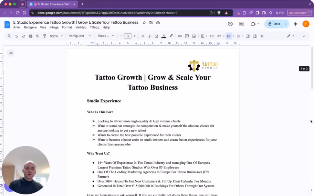Open the video meeting camera menu
314x196 pixels.
click(x=255, y=24)
